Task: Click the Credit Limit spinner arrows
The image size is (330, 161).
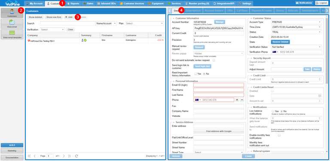Action: [320, 79]
